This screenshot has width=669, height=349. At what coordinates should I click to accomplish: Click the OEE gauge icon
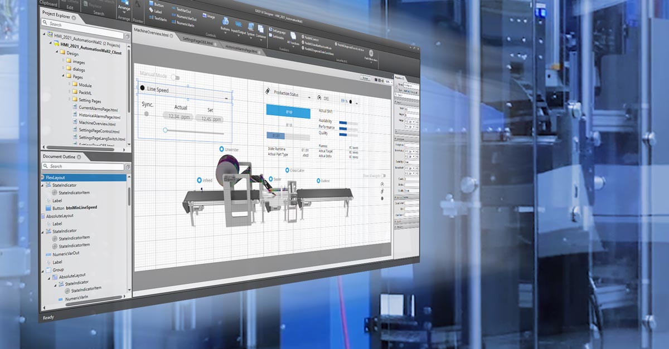coord(319,97)
